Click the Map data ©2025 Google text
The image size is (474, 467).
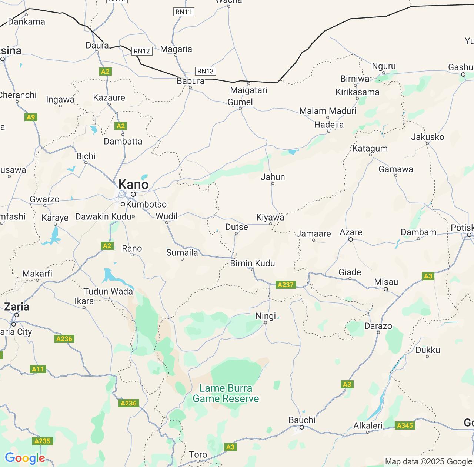point(428,462)
